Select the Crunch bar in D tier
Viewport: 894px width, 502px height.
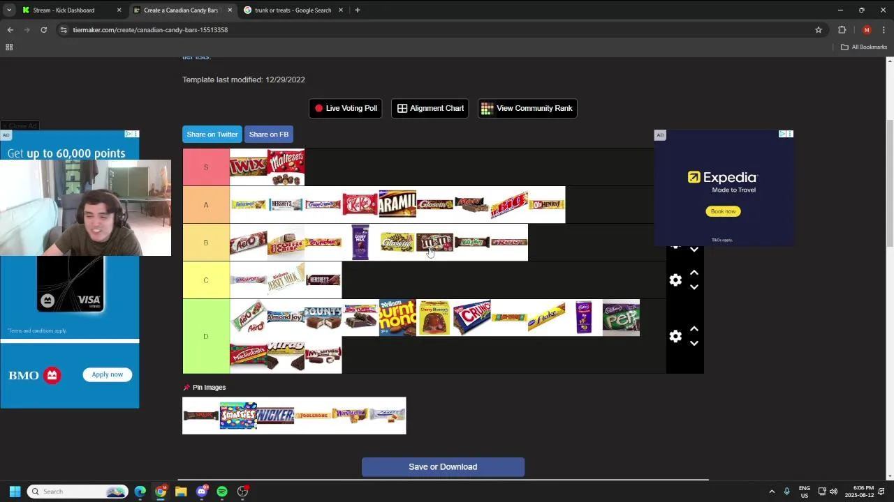tap(471, 317)
